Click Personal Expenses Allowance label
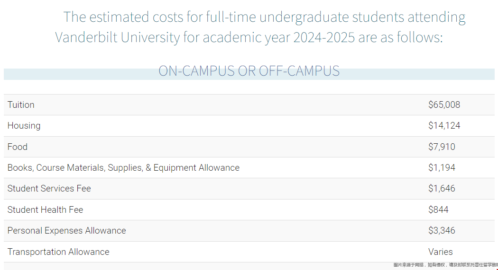The width and height of the screenshot is (498, 270). (x=66, y=231)
